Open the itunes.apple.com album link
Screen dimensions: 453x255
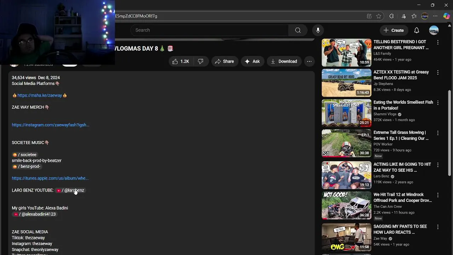pyautogui.click(x=50, y=178)
